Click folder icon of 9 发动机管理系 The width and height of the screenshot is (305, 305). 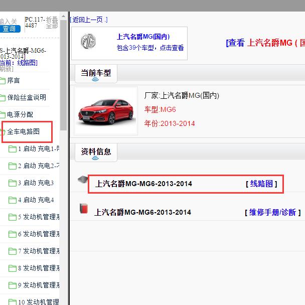13,285
